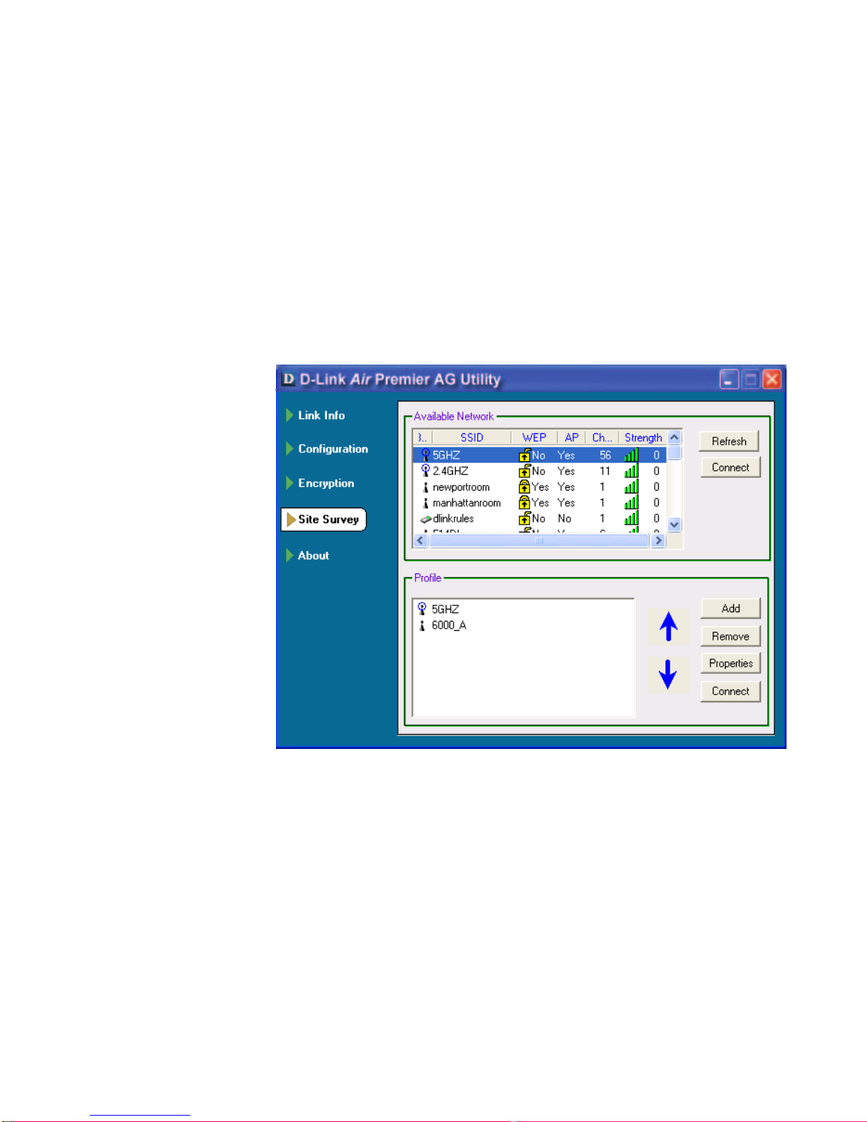Click the network list scroll right arrow
This screenshot has width=867, height=1122.
[x=658, y=540]
